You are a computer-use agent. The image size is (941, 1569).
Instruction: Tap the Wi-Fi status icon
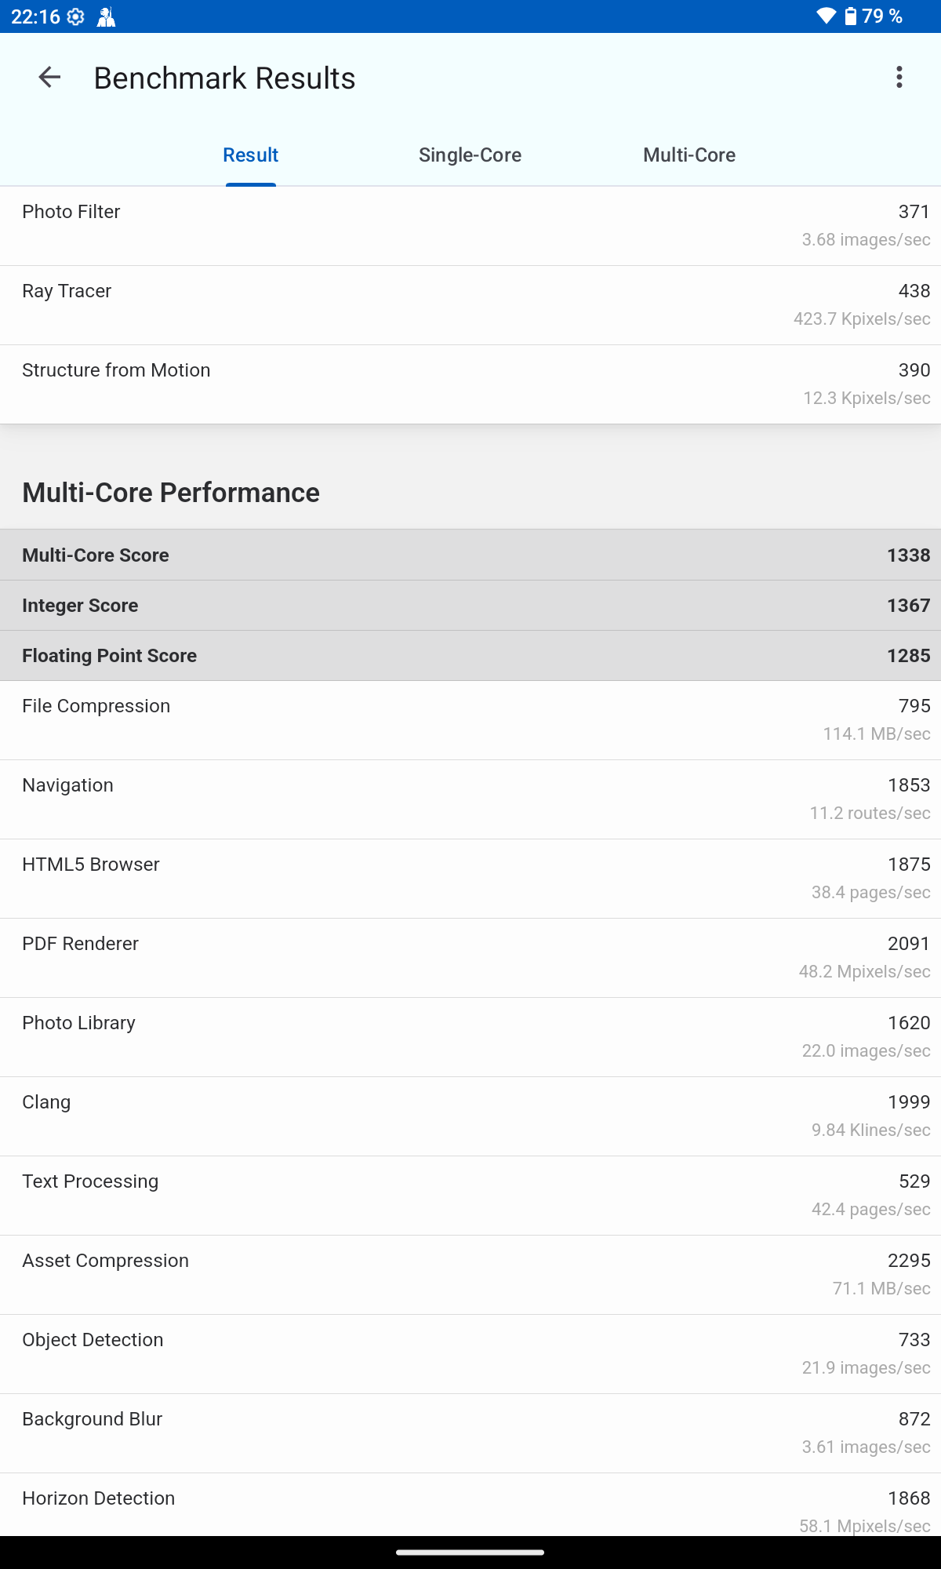826,16
